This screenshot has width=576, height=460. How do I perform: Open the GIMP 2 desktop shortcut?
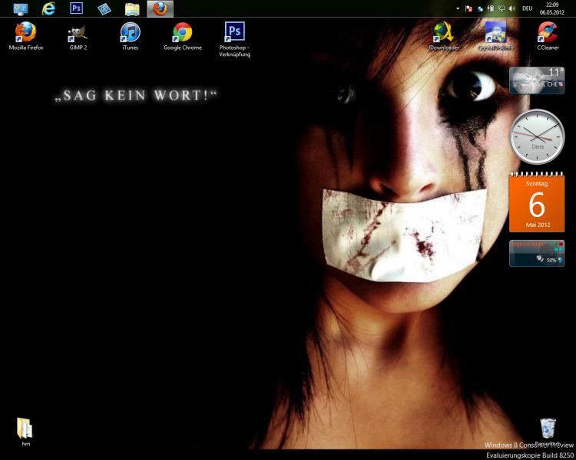coord(78,33)
